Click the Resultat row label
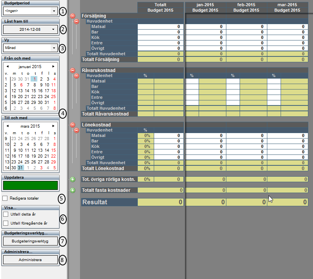 [95, 202]
